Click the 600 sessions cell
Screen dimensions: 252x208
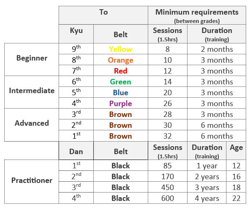(167, 198)
